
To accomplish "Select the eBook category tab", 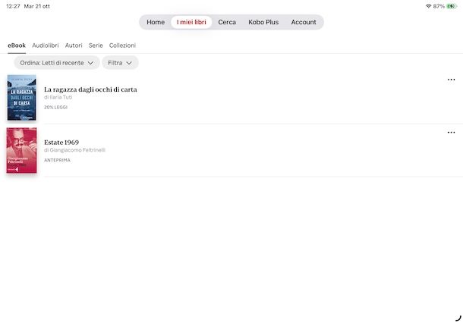I will pos(17,45).
